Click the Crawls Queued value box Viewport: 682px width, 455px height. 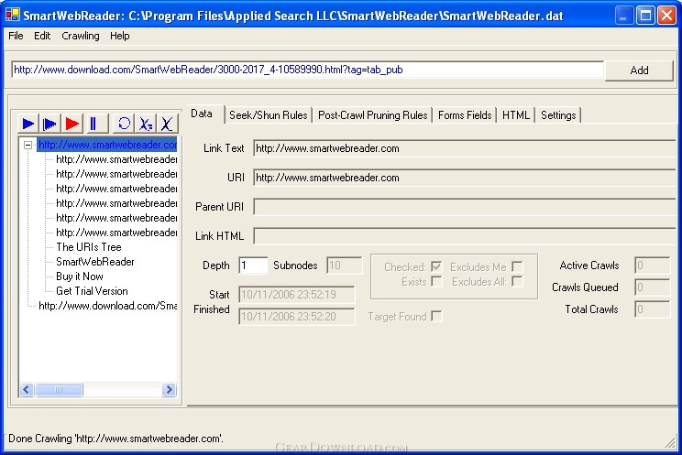[x=652, y=287]
